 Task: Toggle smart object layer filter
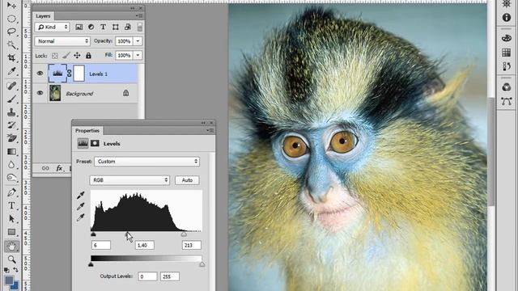tap(128, 27)
